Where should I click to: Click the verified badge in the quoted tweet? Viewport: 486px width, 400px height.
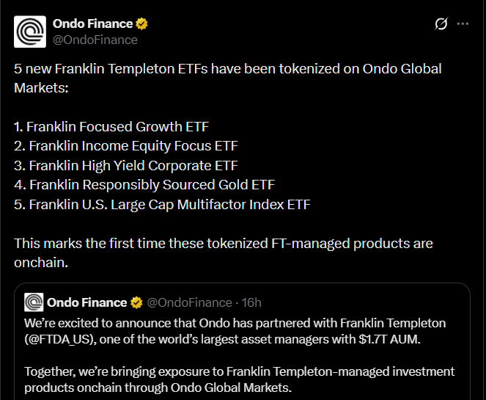click(x=136, y=302)
